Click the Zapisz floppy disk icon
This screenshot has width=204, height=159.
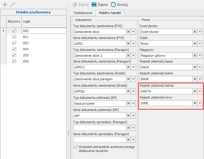(94, 5)
